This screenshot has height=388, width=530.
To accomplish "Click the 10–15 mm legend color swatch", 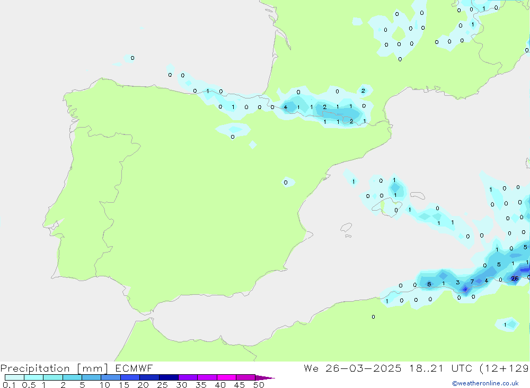I will point(111,377).
